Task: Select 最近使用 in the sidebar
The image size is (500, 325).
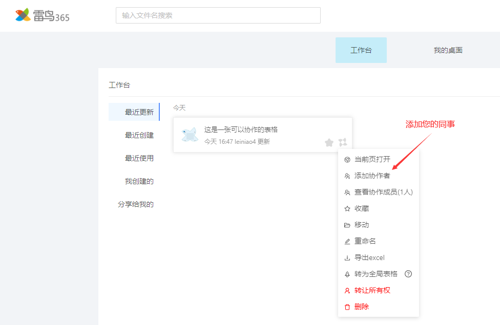Action: coord(139,158)
